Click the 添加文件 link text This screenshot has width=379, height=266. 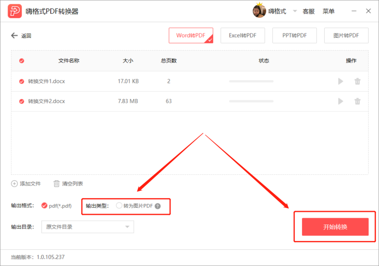30,184
